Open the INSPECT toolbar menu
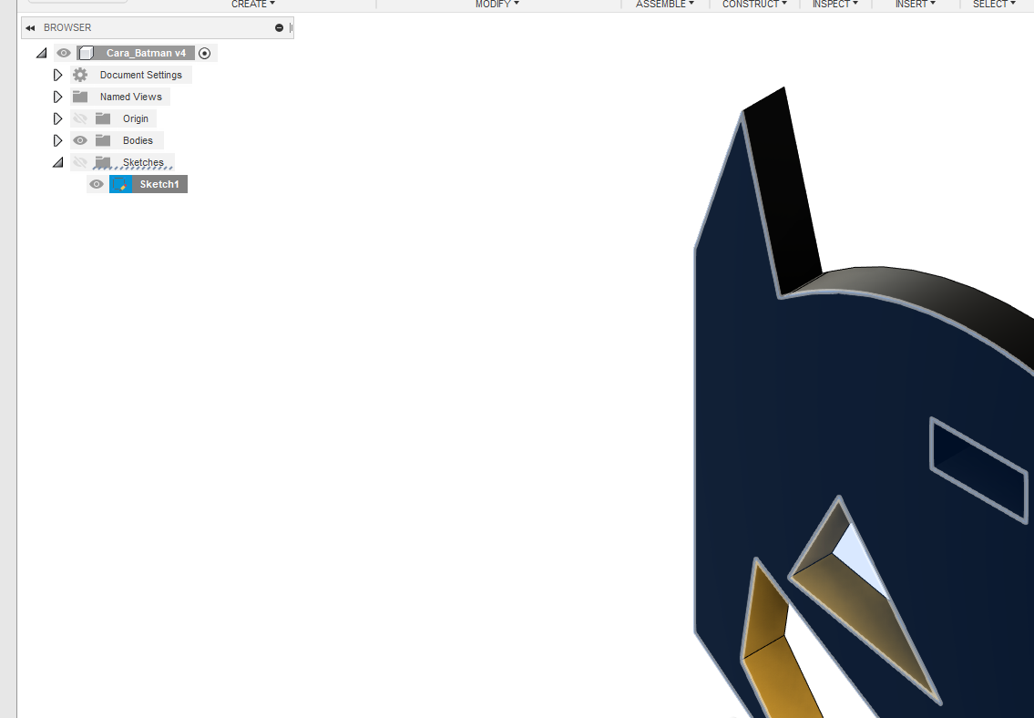 [x=834, y=4]
